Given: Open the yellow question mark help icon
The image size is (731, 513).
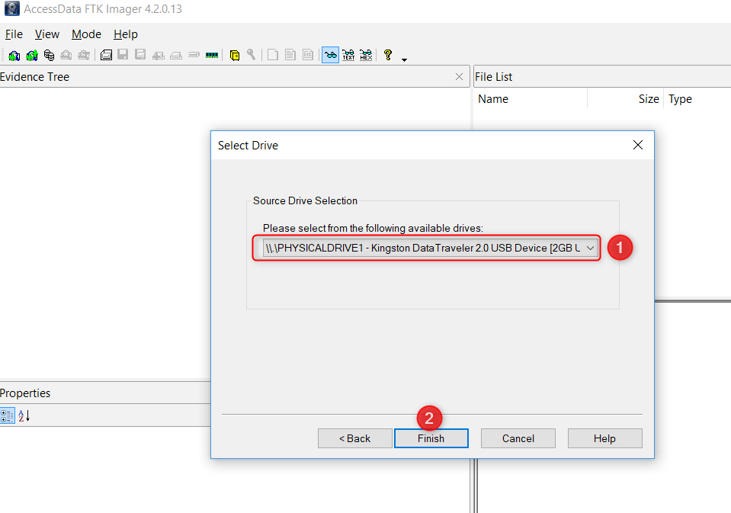Looking at the screenshot, I should (x=388, y=55).
